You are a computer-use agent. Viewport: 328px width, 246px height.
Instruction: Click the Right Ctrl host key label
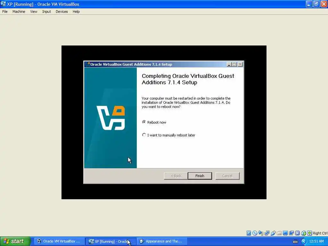point(320,233)
